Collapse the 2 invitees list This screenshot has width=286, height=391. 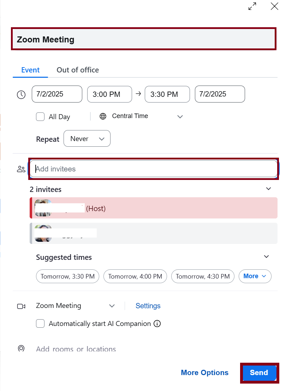[268, 189]
